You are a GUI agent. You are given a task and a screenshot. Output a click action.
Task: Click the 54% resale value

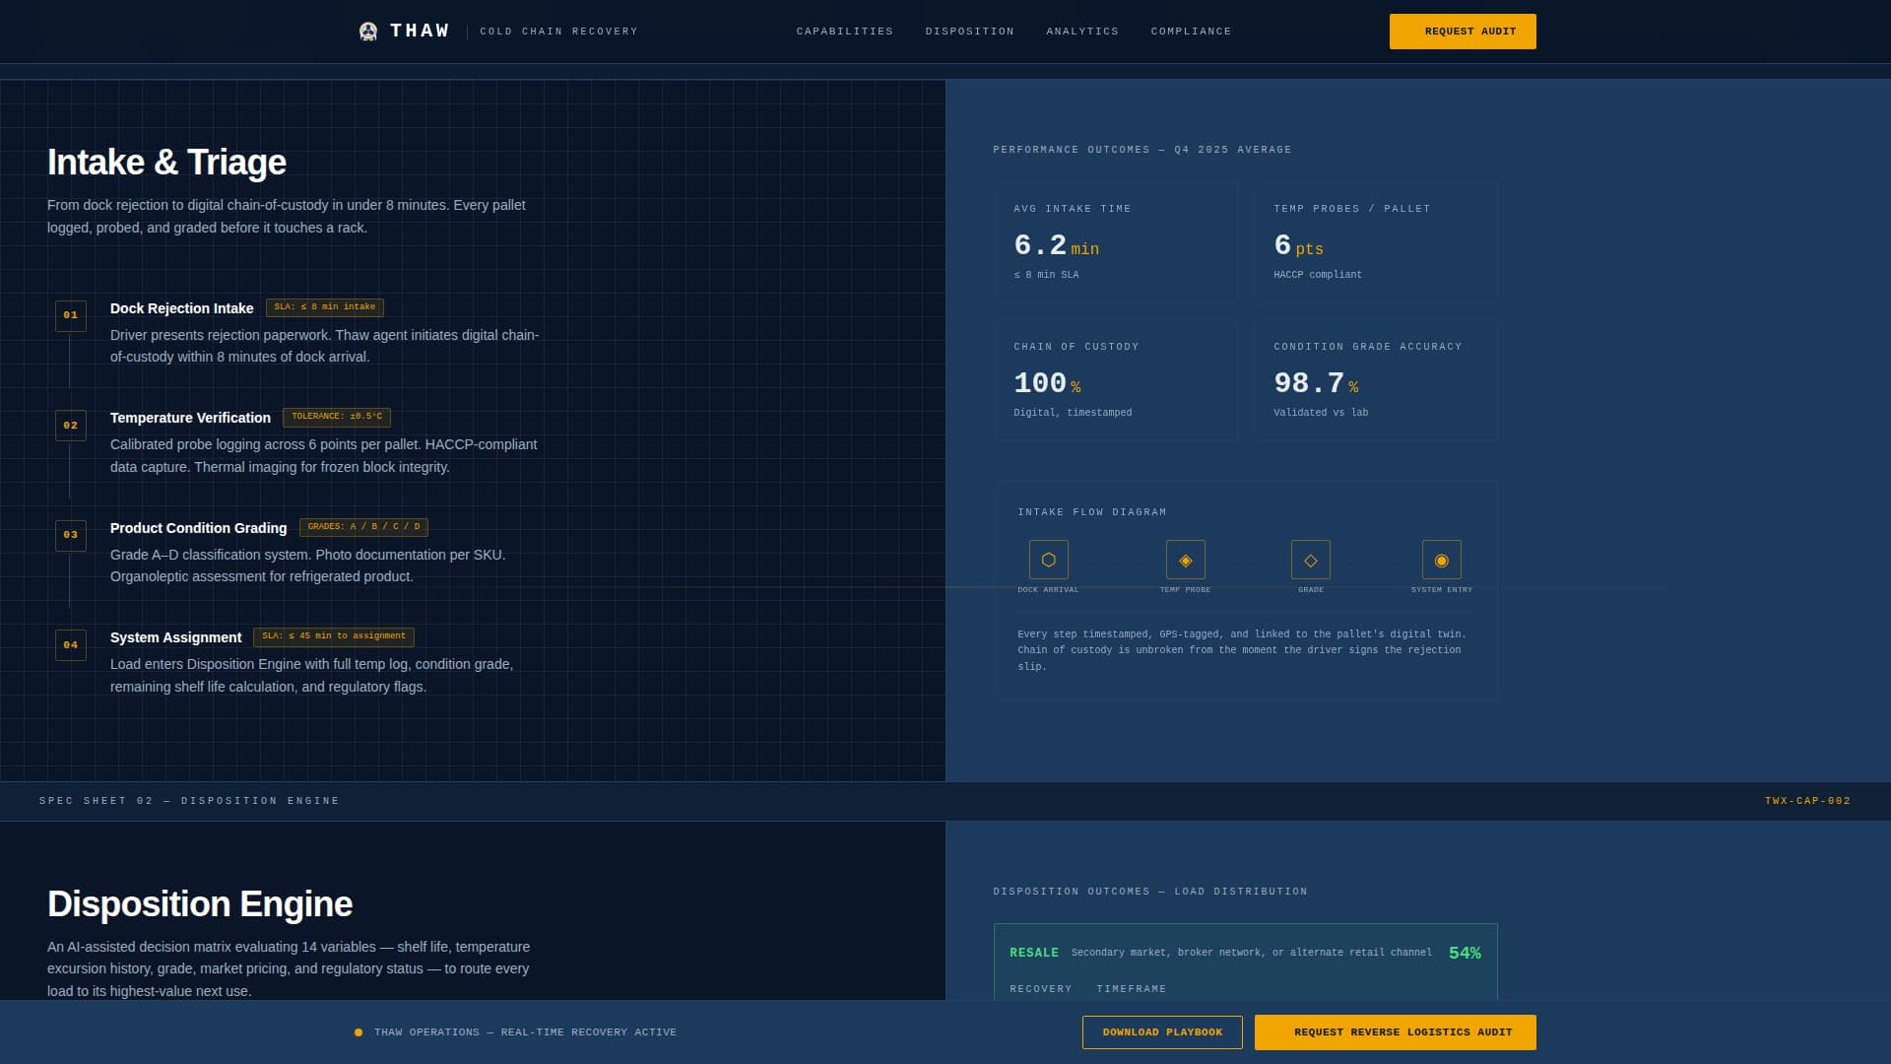1465,953
